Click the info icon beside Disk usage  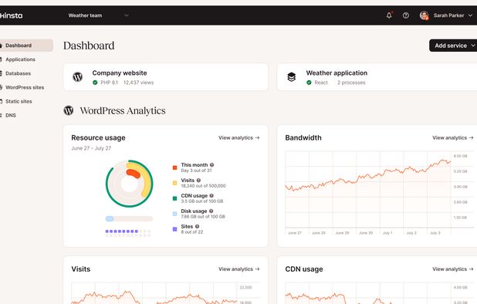(x=211, y=211)
